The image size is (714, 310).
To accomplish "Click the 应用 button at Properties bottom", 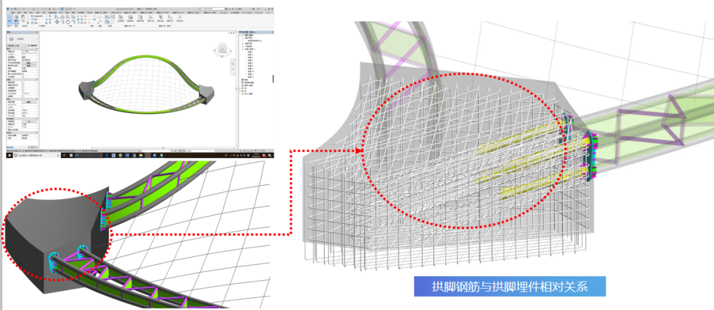I will point(33,147).
